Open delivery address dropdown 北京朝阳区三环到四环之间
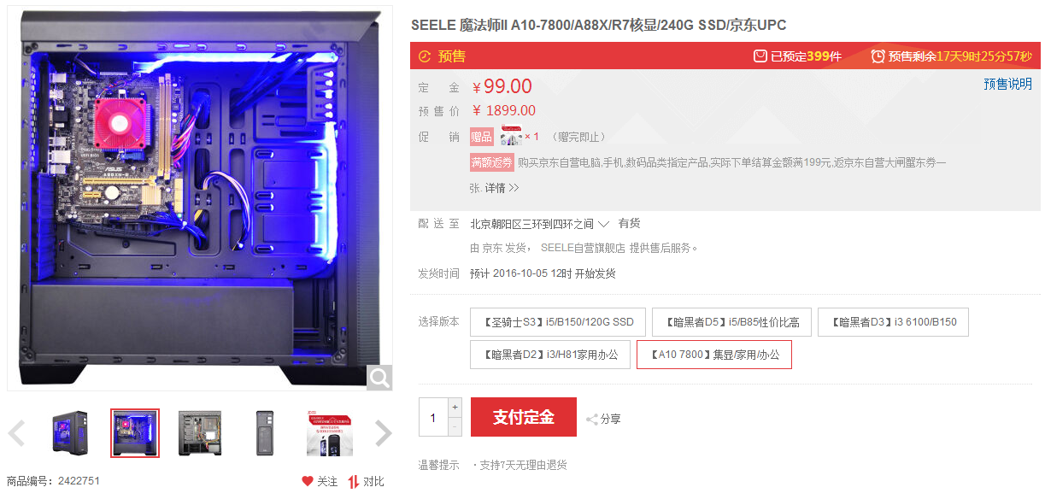 [539, 224]
